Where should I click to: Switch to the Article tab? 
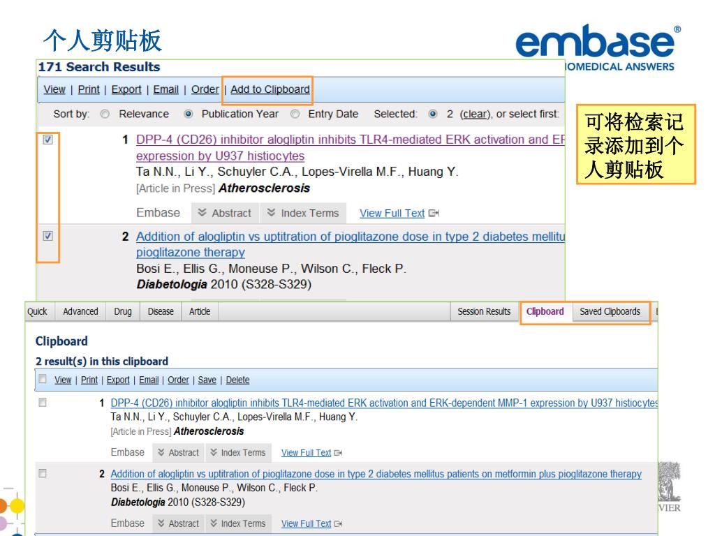click(200, 311)
